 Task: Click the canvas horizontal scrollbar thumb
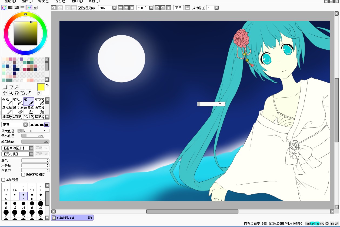[x=192, y=211]
